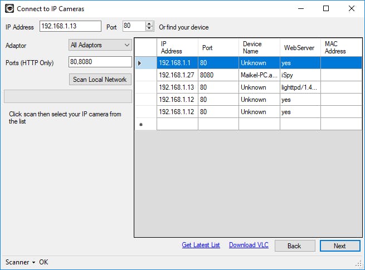Open the Adaptor dropdown
This screenshot has height=270, width=365.
coord(100,45)
